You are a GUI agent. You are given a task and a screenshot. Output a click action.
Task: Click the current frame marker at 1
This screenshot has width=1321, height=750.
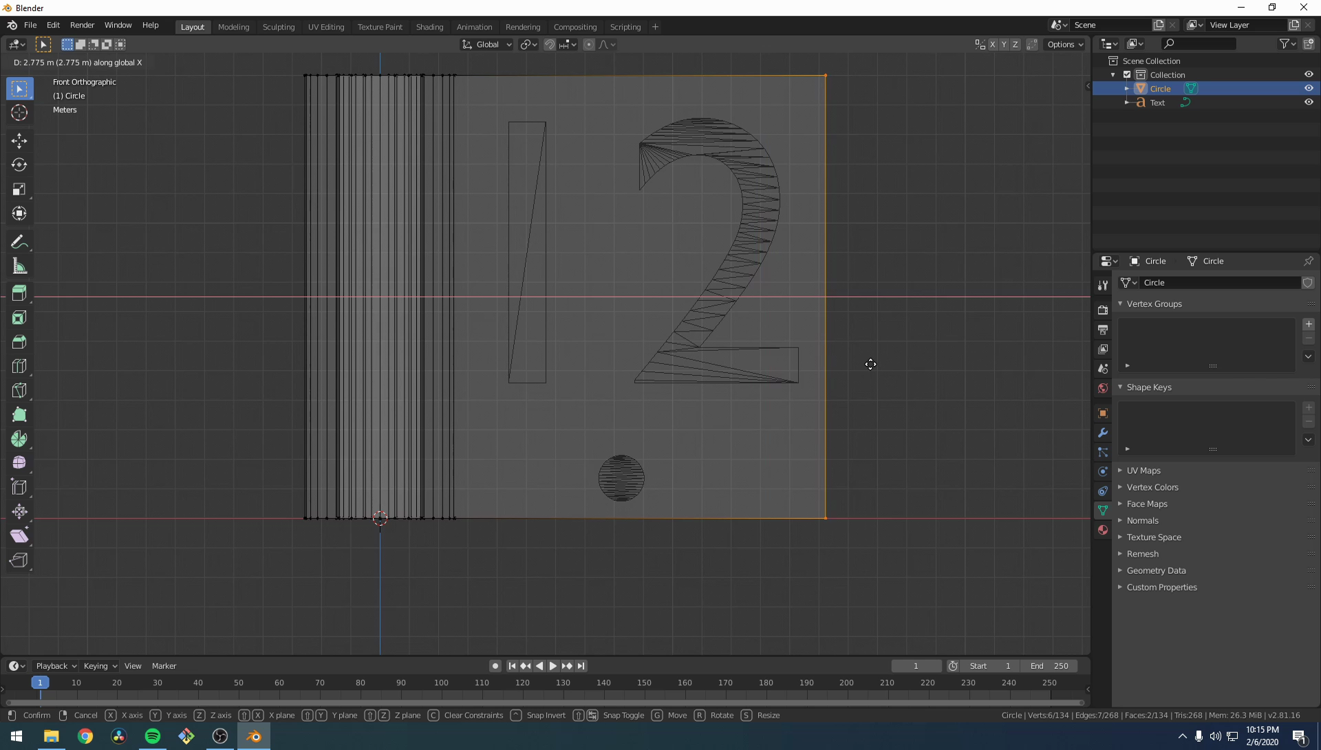coord(40,683)
